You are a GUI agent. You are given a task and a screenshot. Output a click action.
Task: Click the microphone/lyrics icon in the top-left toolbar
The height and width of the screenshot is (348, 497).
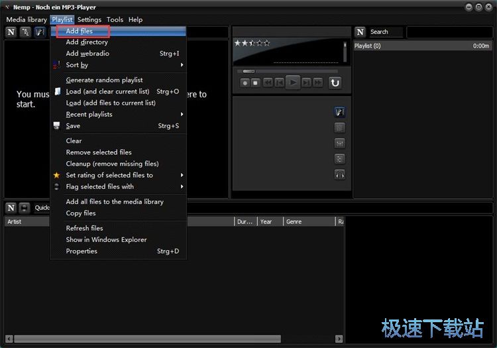coord(40,32)
